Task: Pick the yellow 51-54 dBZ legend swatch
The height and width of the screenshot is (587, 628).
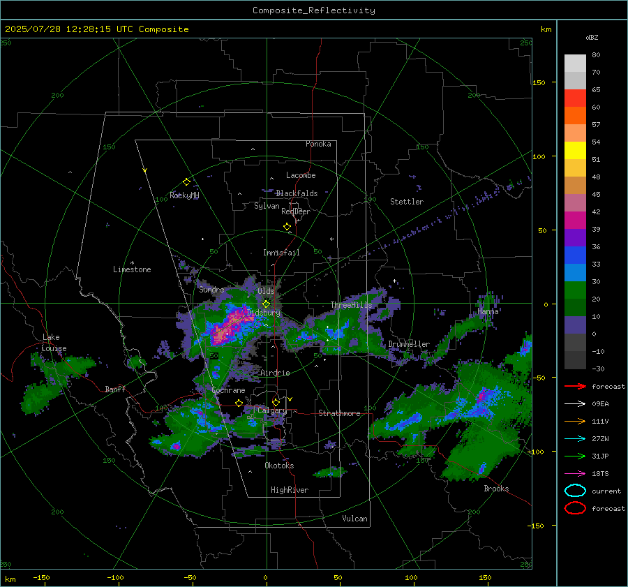Action: pos(575,151)
